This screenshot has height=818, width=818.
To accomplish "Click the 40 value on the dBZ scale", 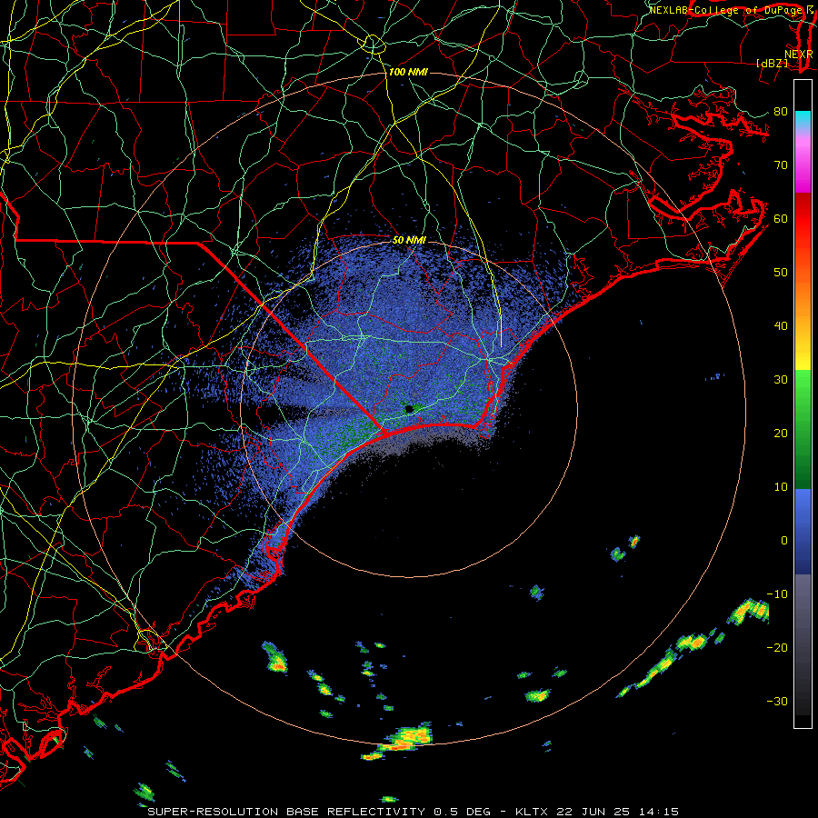I will pyautogui.click(x=781, y=326).
